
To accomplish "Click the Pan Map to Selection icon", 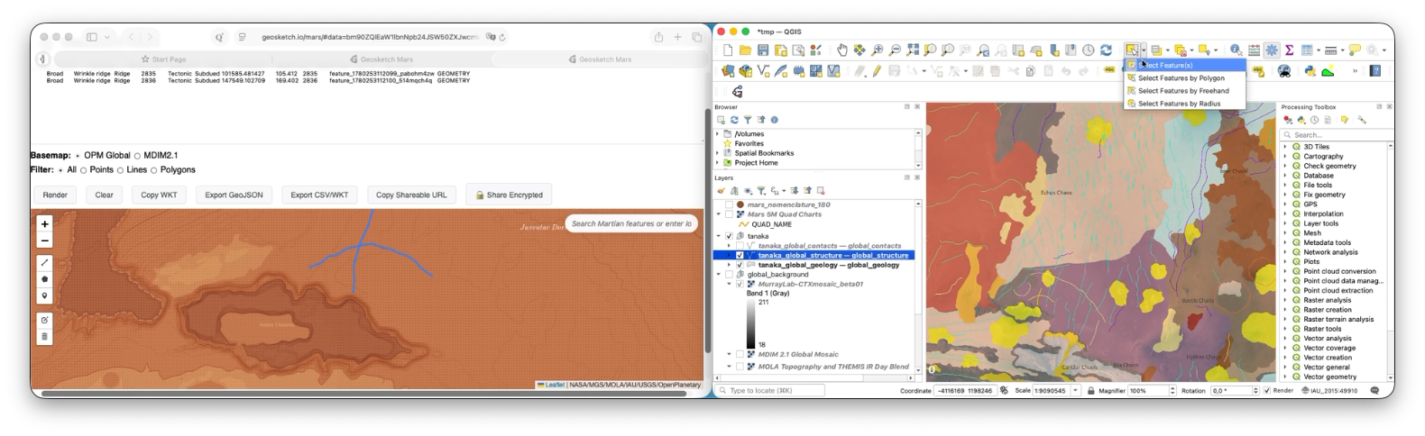I will pyautogui.click(x=859, y=50).
